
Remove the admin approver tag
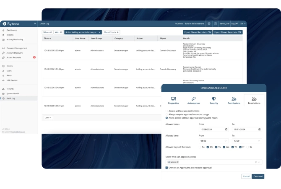[178, 162]
